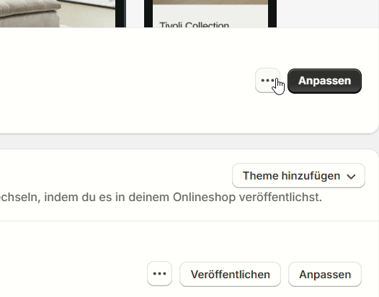
Task: Click the white area right of the mobile preview
Action: pyautogui.click(x=328, y=14)
